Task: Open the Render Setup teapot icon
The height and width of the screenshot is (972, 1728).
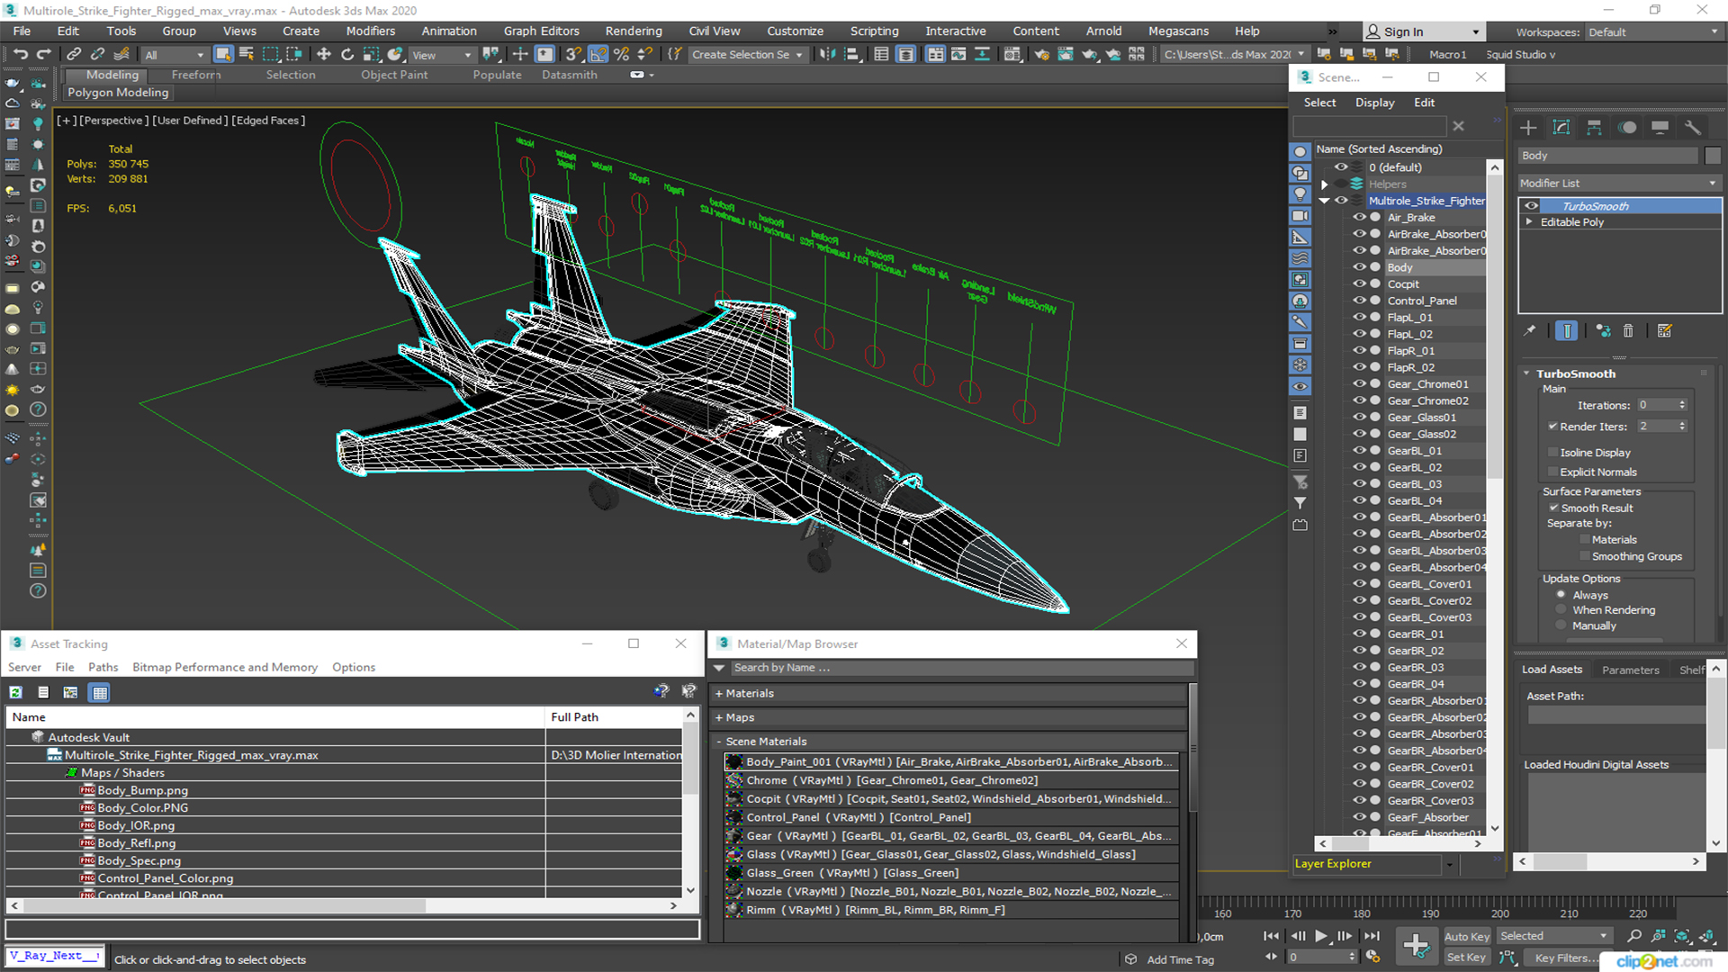Action: click(1041, 55)
